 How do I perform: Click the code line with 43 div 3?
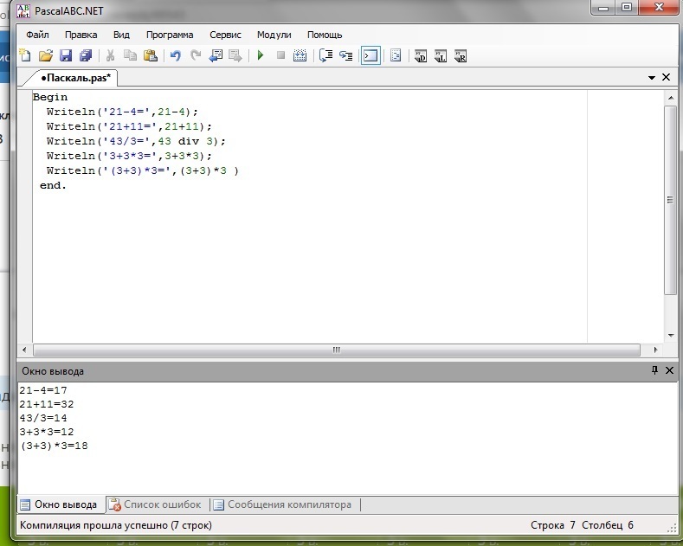136,142
